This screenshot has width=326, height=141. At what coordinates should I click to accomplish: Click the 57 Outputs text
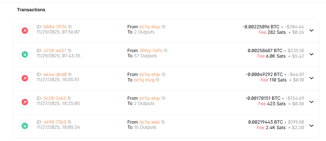[x=145, y=56]
